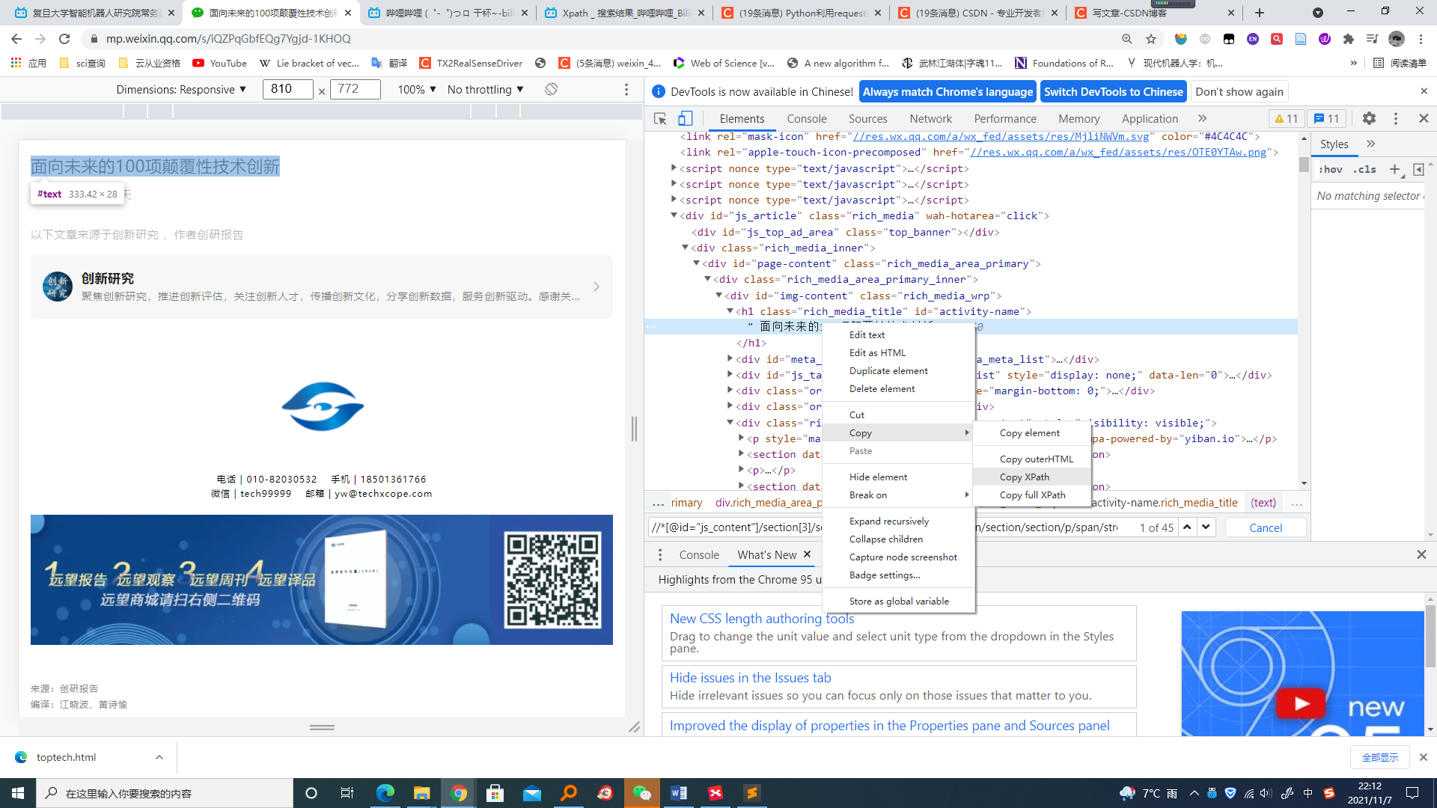The image size is (1437, 808).
Task: Toggle the device toolbar in DevTools
Action: (686, 118)
